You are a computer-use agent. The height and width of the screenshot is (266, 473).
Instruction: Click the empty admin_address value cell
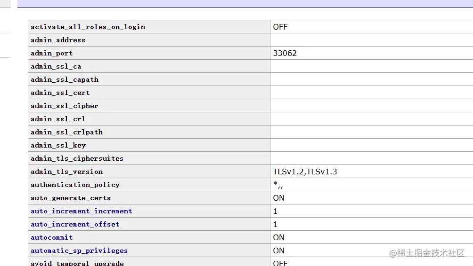[x=371, y=40]
